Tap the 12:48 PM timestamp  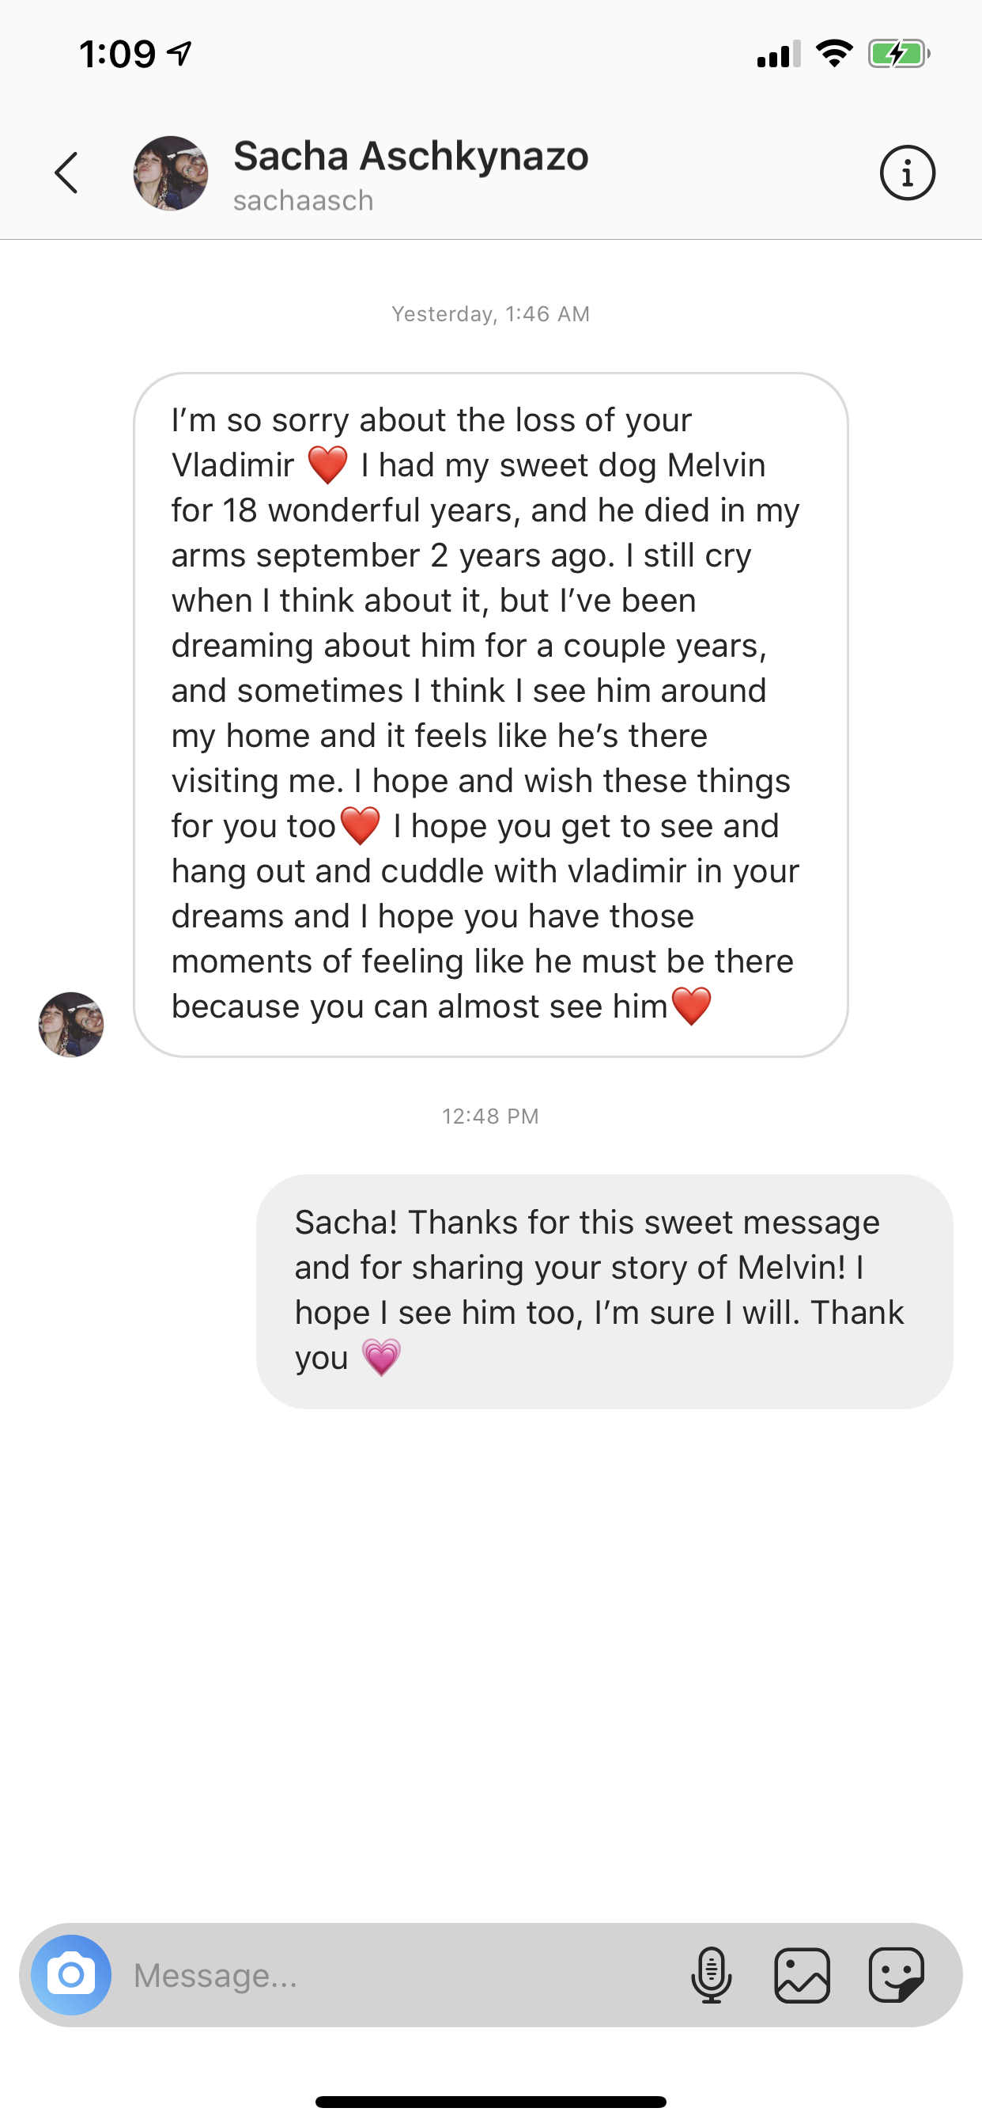(x=490, y=1117)
